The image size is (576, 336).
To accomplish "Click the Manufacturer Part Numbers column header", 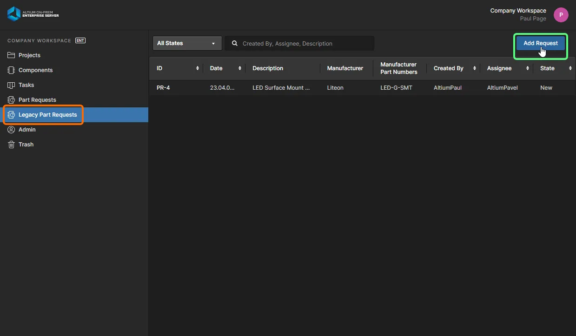I will tap(399, 68).
